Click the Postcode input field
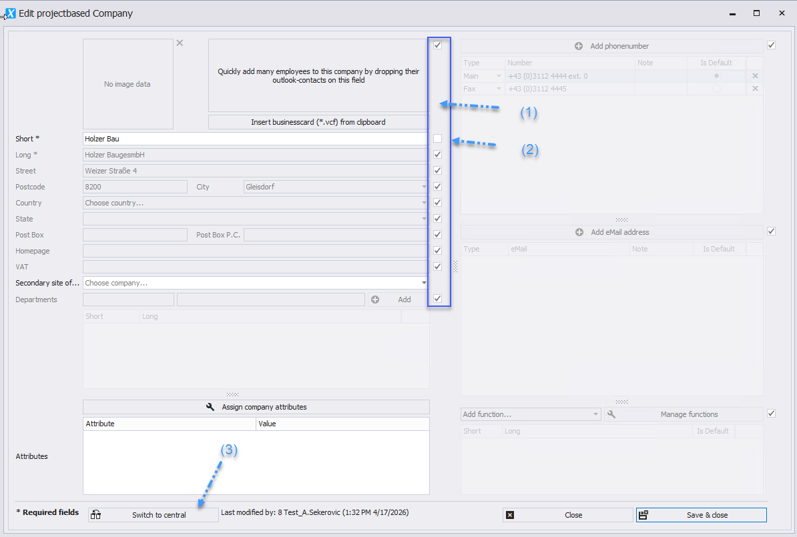 (x=136, y=187)
